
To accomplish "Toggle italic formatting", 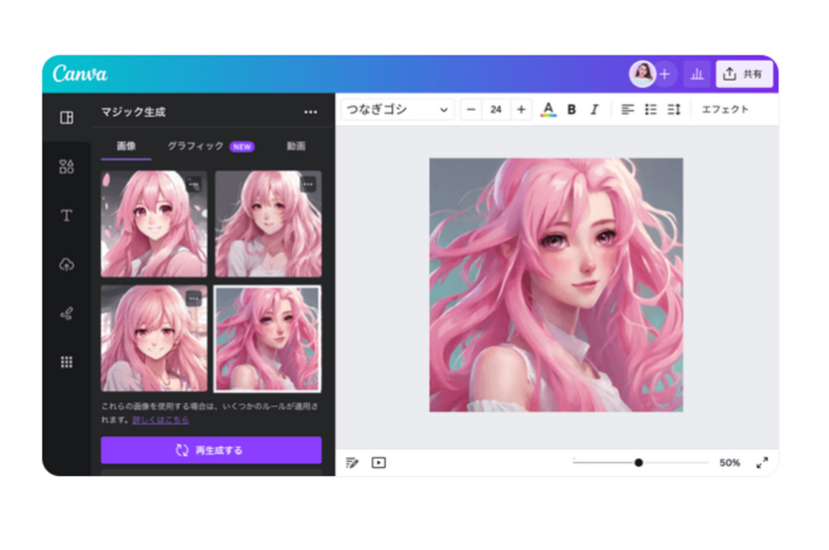I will [593, 109].
